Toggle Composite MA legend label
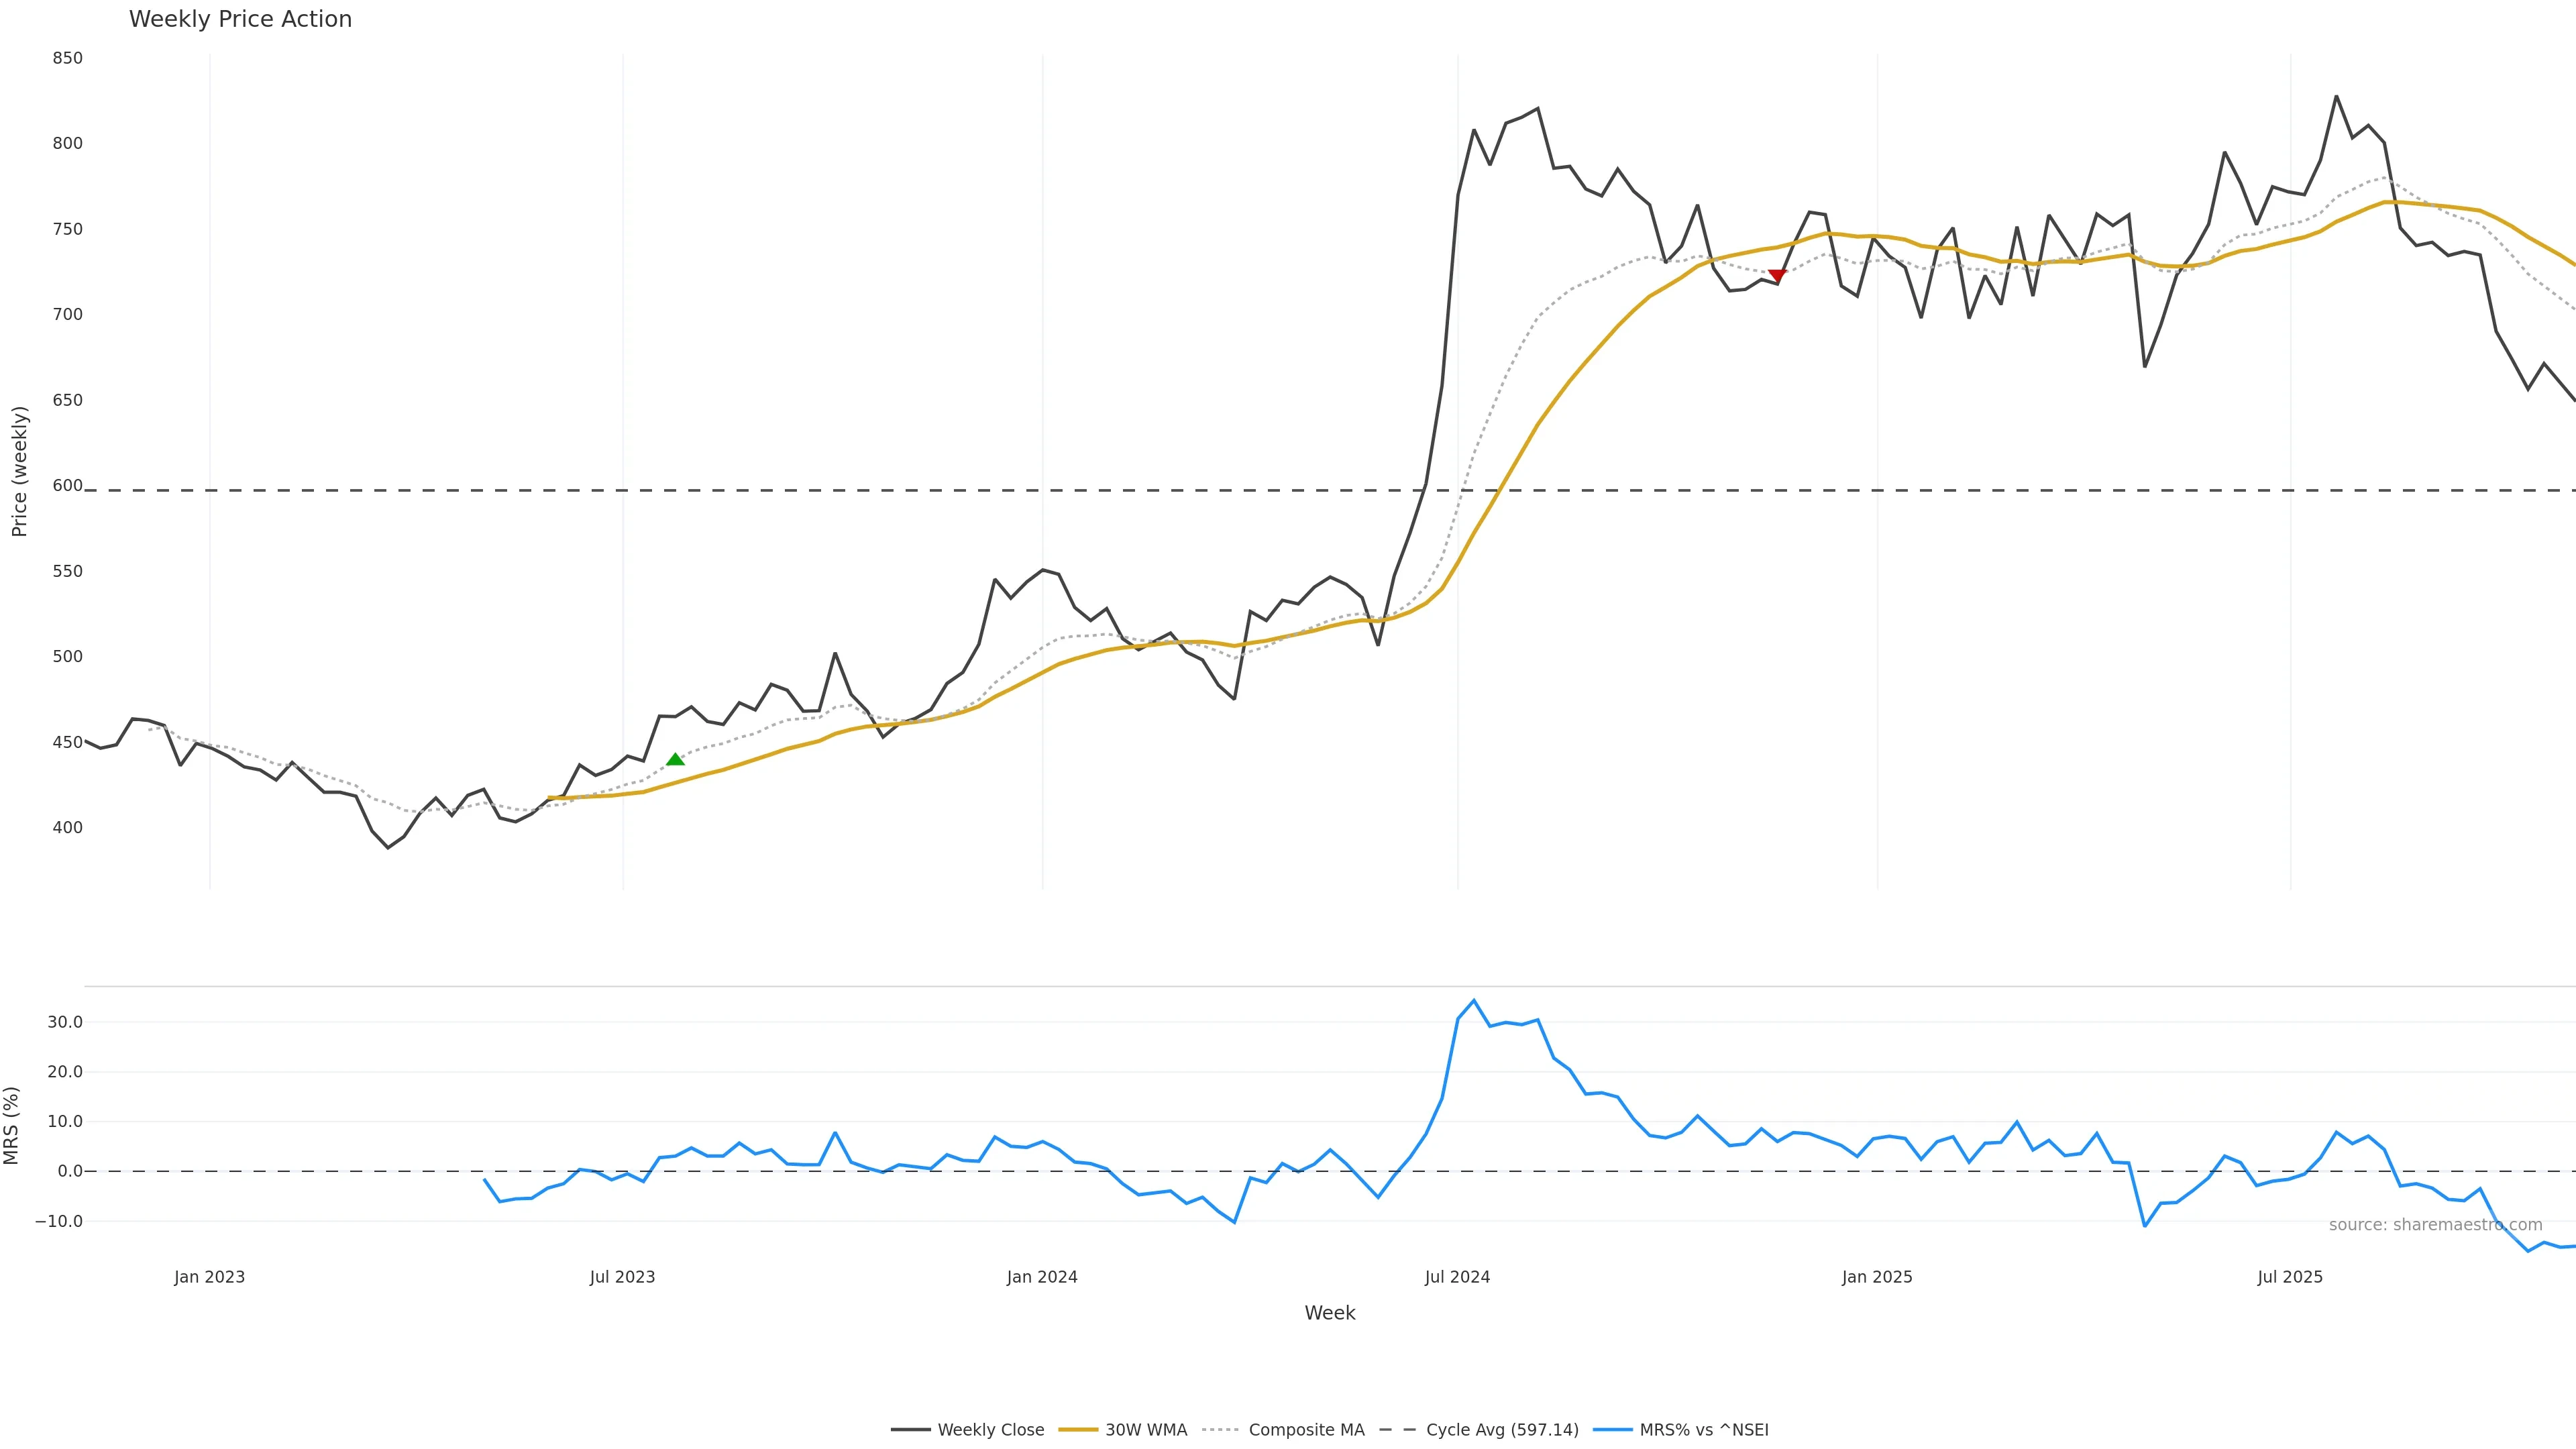Viewport: 2576px width, 1449px height. [1306, 1430]
